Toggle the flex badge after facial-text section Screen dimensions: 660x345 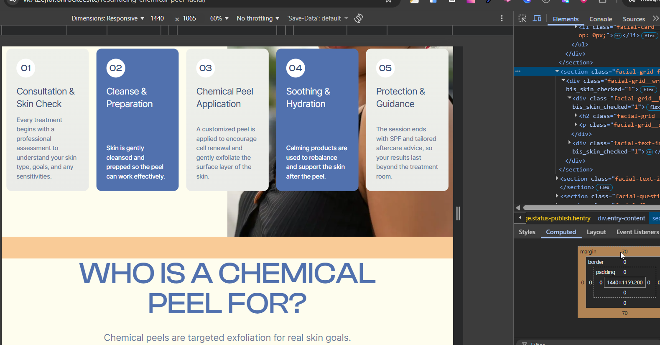604,187
